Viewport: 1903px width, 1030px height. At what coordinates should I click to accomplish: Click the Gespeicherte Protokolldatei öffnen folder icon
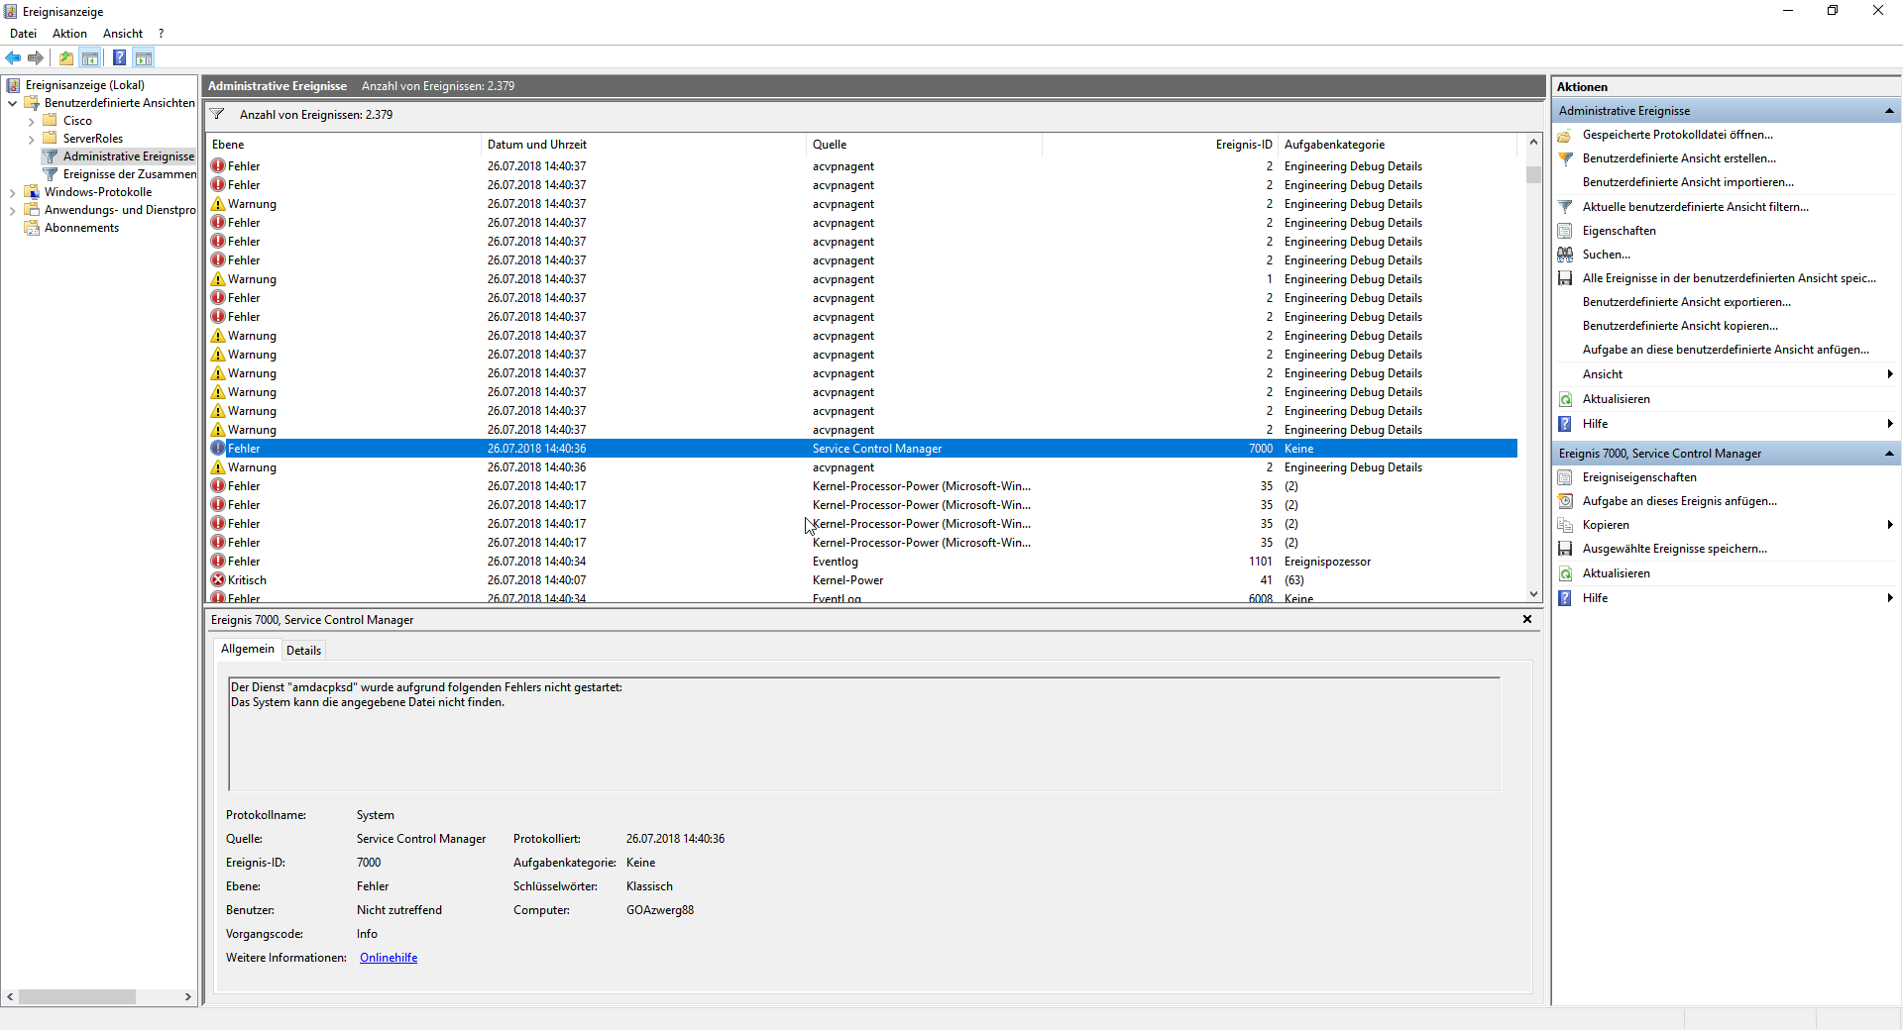coord(1565,135)
